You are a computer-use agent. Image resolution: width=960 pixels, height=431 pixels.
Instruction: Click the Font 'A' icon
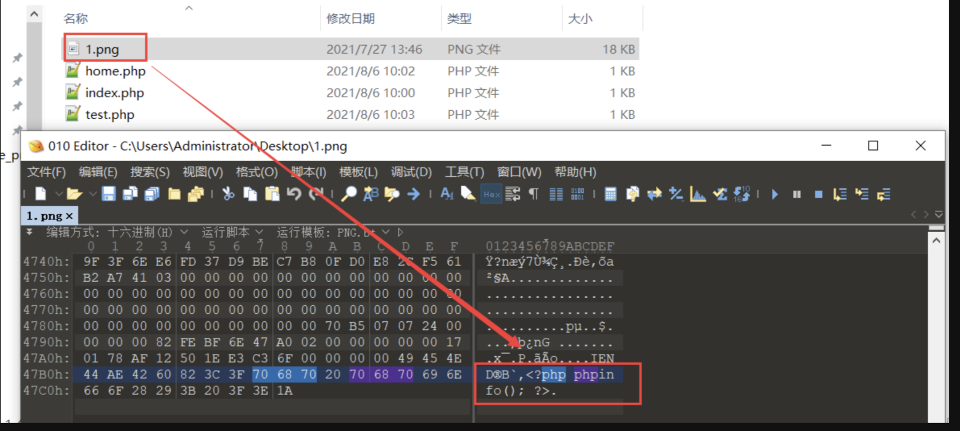coord(447,194)
